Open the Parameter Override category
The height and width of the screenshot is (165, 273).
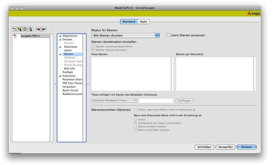73,80
